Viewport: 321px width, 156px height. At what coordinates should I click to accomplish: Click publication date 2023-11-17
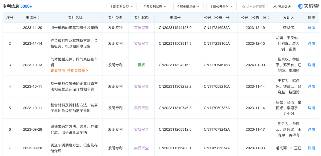click(x=255, y=129)
